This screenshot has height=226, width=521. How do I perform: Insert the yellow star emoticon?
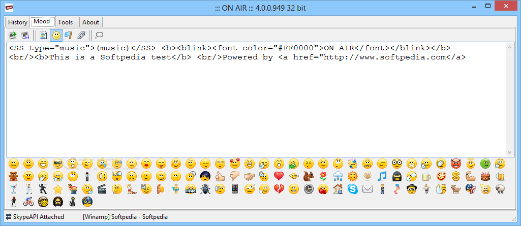pyautogui.click(x=58, y=189)
